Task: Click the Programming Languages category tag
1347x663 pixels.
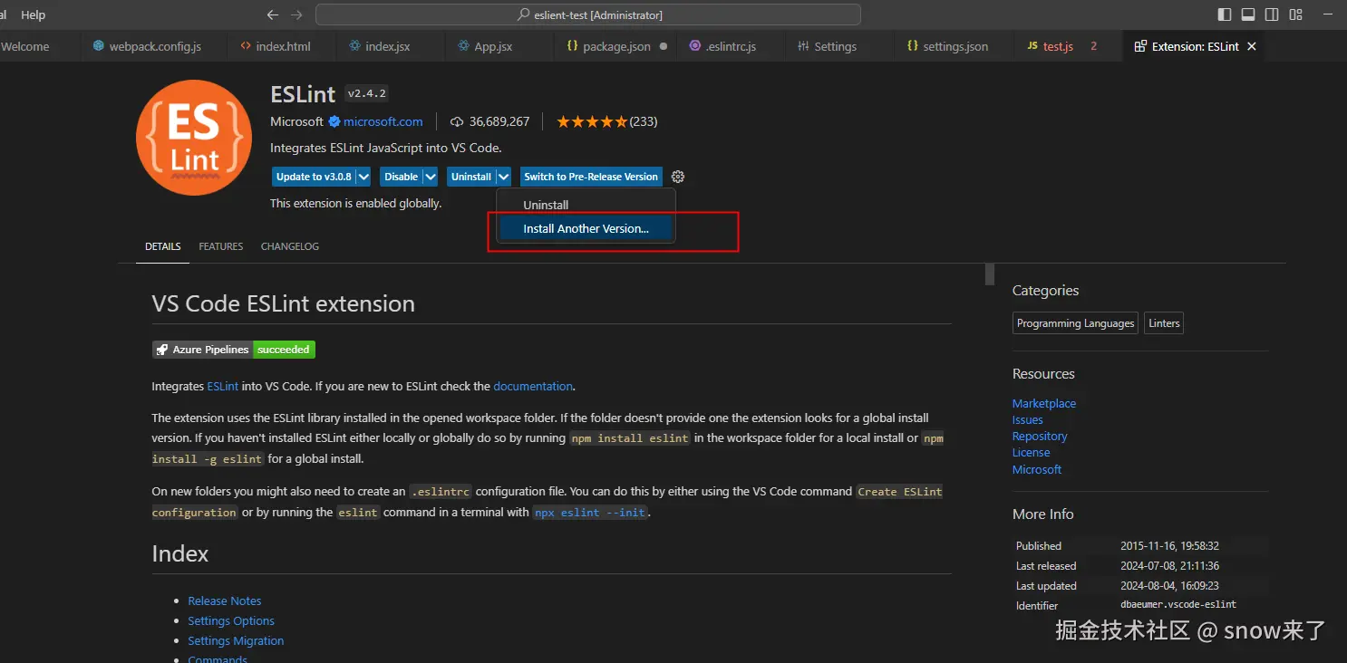Action: coord(1076,323)
